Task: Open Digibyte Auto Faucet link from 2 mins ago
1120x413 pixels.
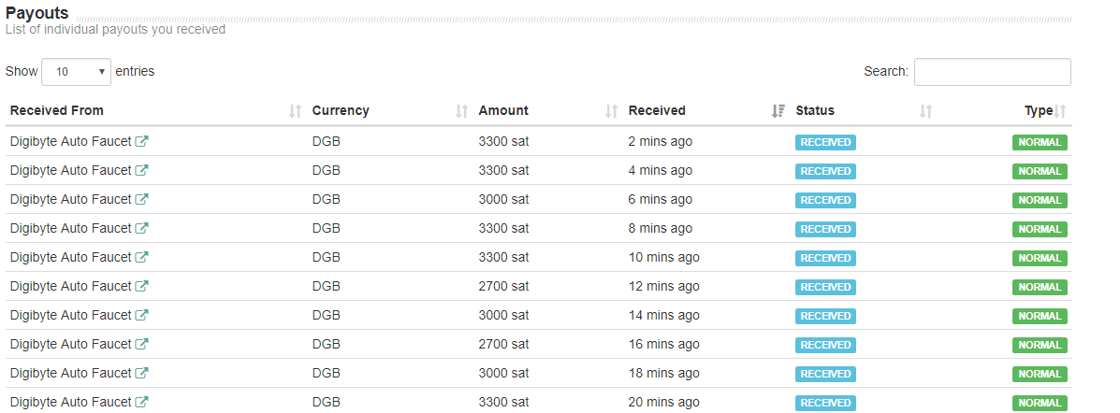Action: [x=71, y=142]
